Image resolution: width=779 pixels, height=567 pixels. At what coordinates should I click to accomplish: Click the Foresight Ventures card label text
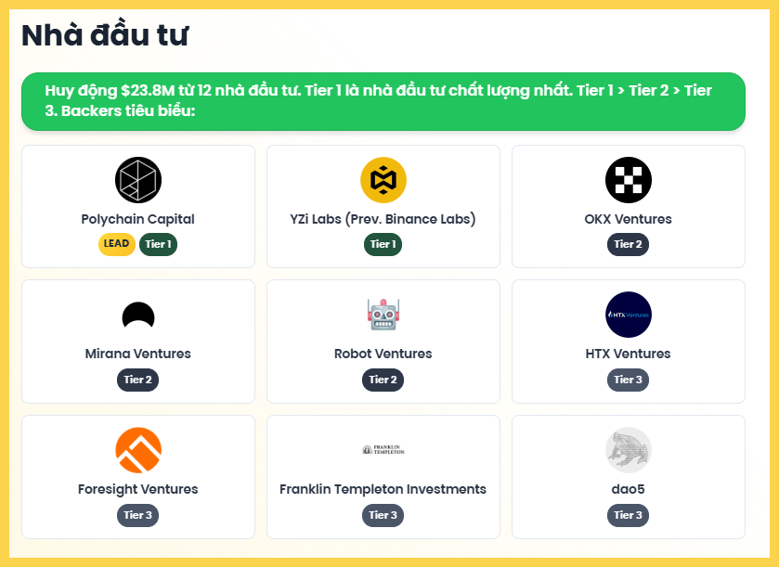point(137,489)
